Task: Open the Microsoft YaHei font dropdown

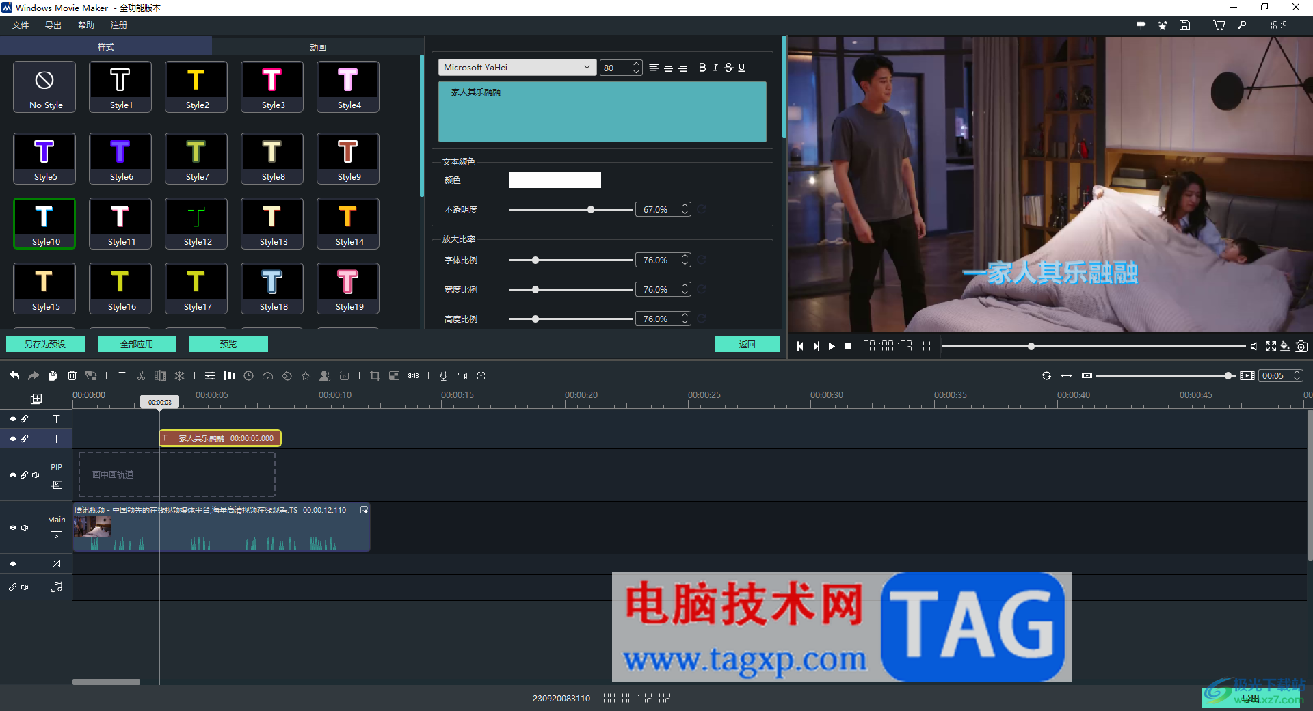Action: click(517, 68)
